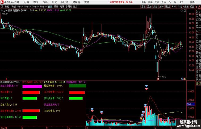
Task: Click the magenta bar beside 当日买卖量
Action: (32, 87)
